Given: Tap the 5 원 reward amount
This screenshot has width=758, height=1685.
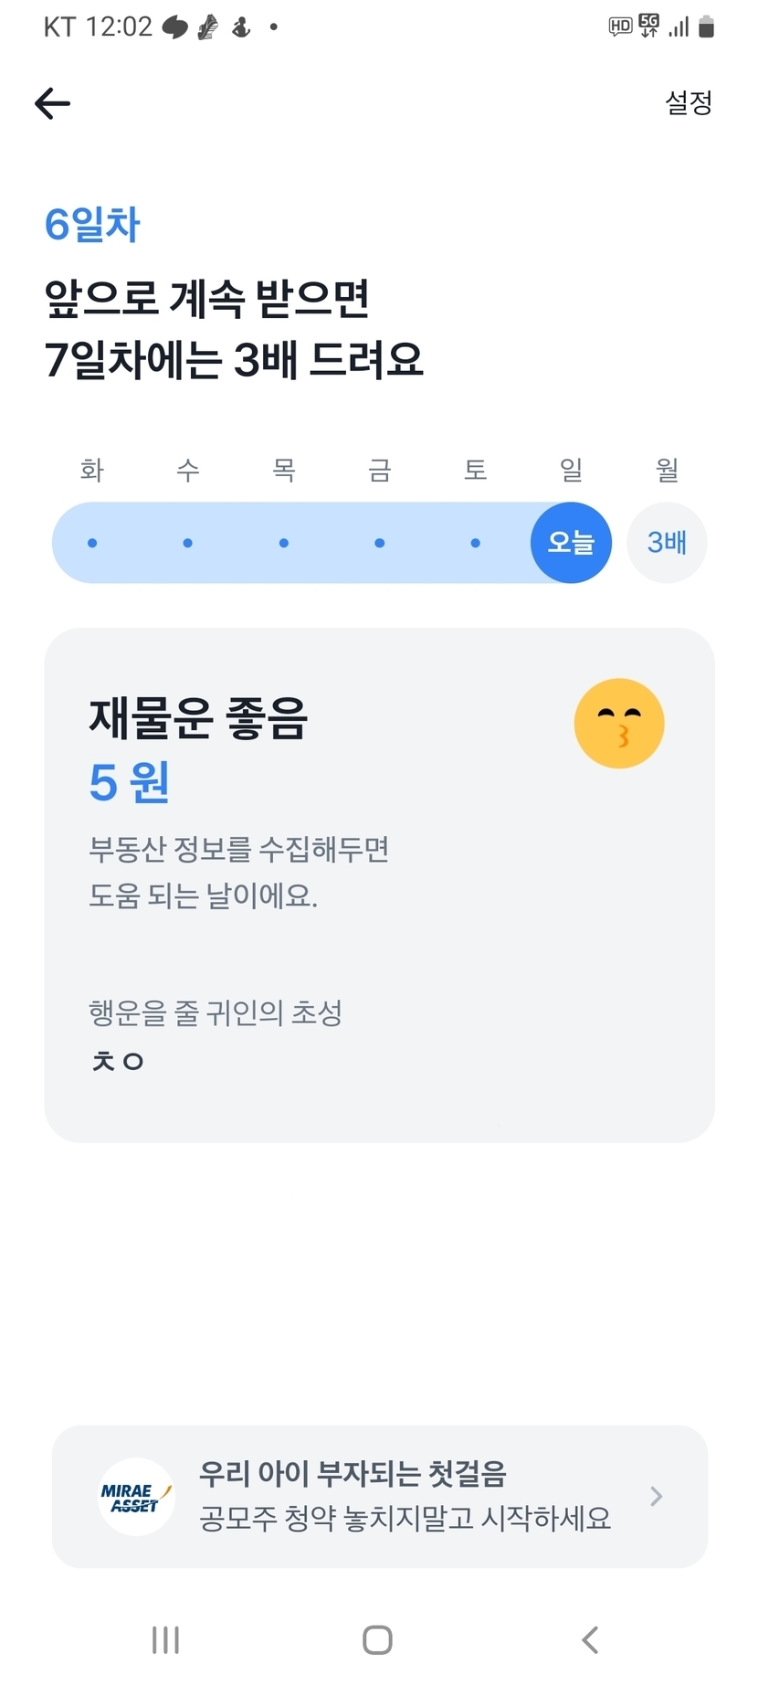Looking at the screenshot, I should pos(130,782).
